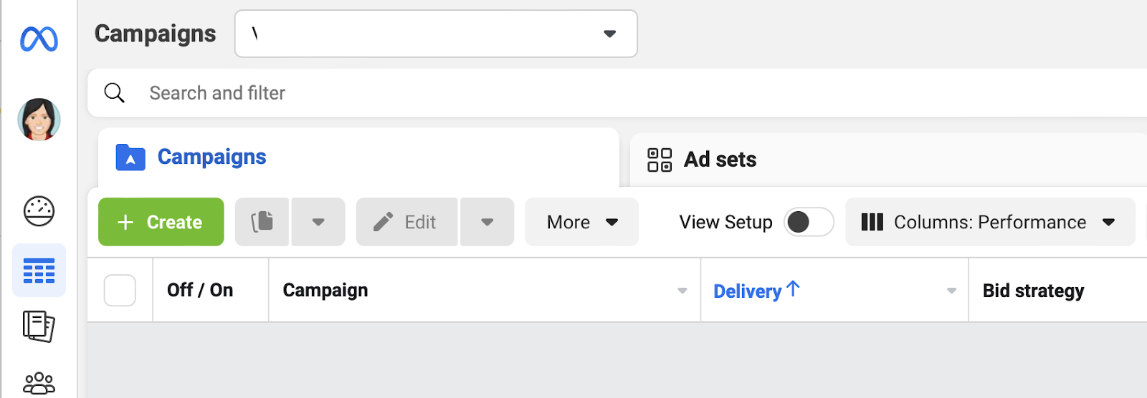Click the Columns bars icon

point(872,222)
